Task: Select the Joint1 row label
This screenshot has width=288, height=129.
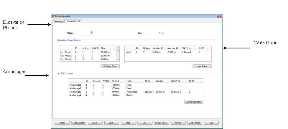Action: tap(129, 52)
